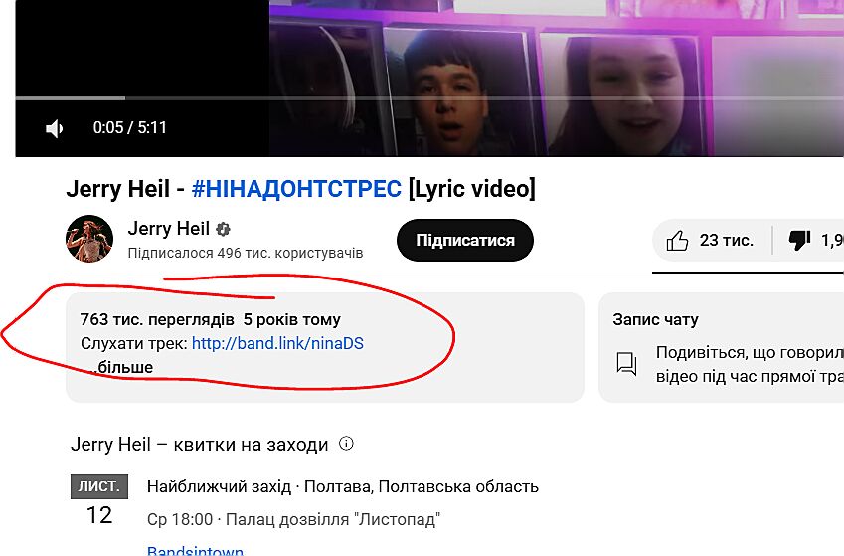Open the Bandsintown link
Viewport: 844px width, 556px height.
[x=195, y=551]
